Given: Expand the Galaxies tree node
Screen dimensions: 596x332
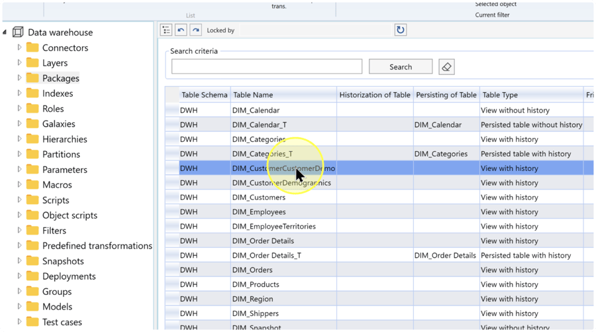Looking at the screenshot, I should pyautogui.click(x=19, y=124).
